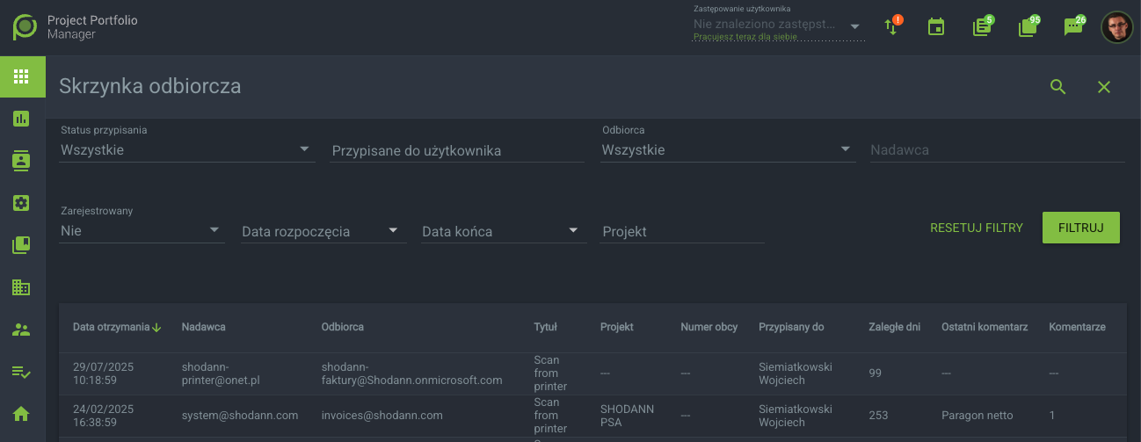Sort by Data otrzymania column header
The width and height of the screenshot is (1141, 442).
click(111, 327)
